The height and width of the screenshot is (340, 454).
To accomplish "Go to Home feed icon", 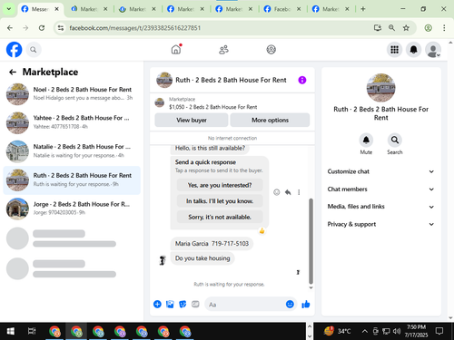I will click(176, 49).
